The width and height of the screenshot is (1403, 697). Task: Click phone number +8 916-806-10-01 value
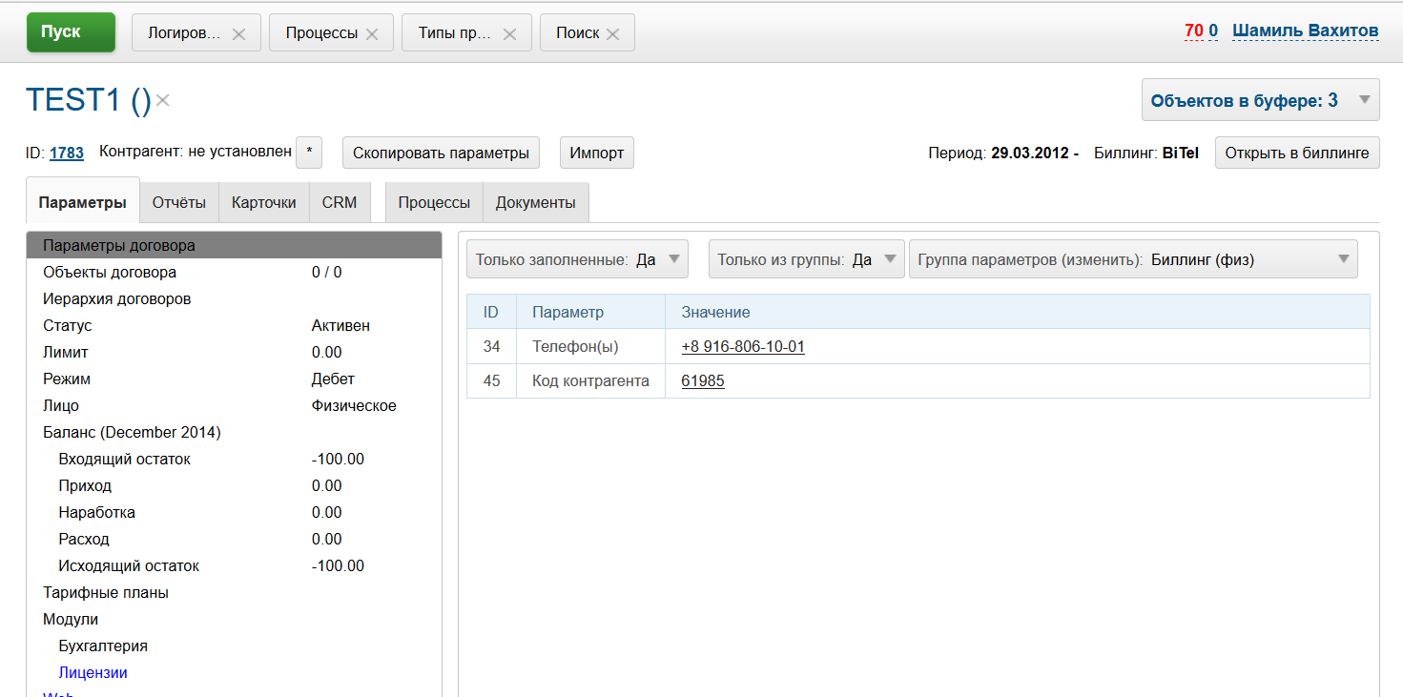pos(743,346)
